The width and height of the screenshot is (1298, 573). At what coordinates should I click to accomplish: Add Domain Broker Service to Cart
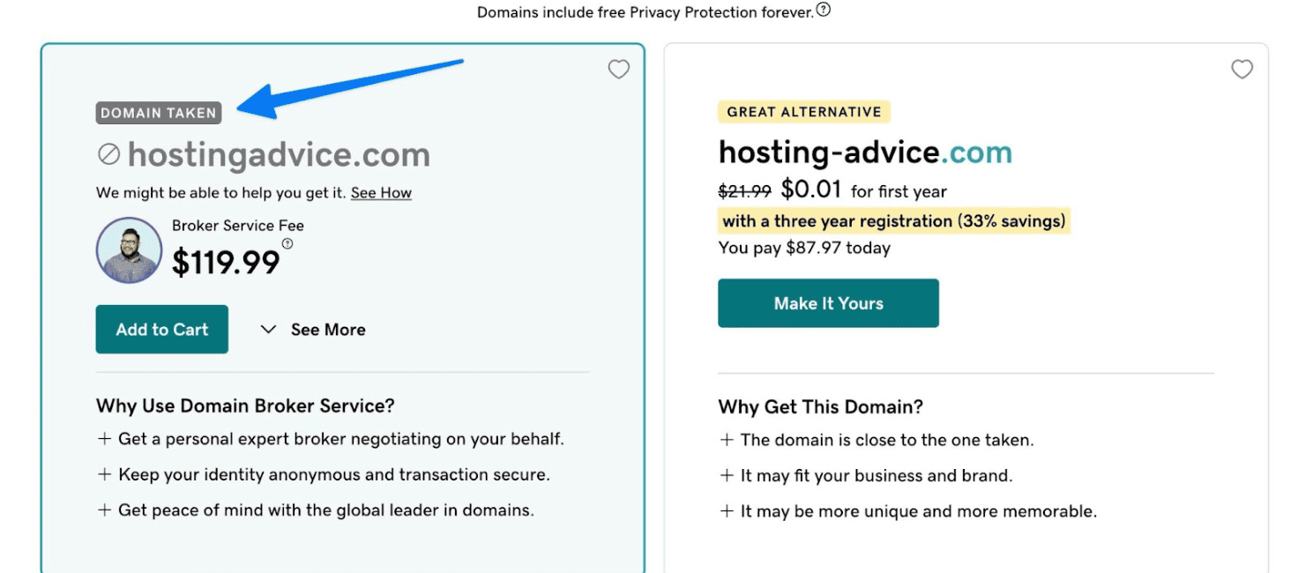161,329
